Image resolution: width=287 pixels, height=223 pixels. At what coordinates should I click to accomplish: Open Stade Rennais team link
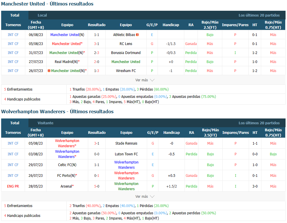(x=126, y=143)
